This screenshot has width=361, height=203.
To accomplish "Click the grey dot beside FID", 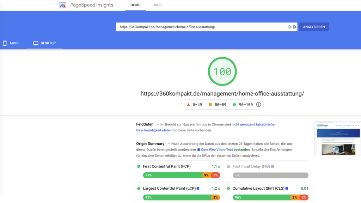I will click(228, 167).
